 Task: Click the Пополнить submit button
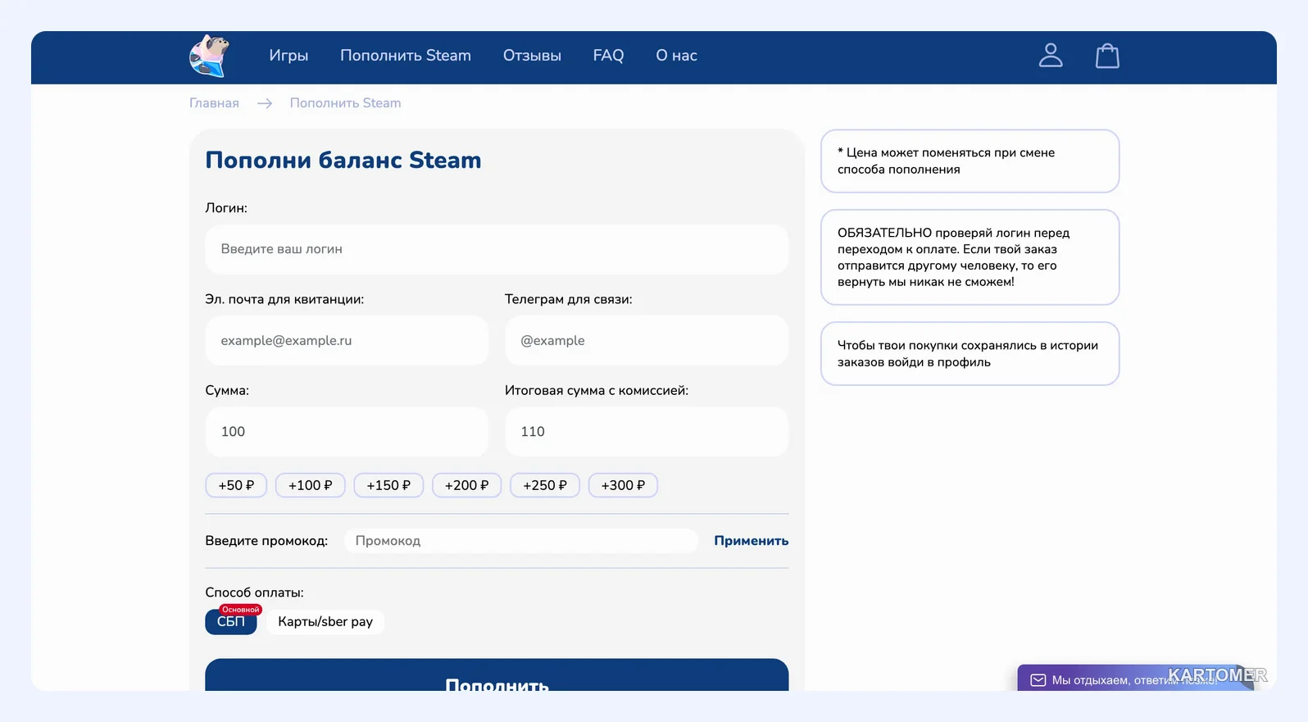[x=497, y=675]
